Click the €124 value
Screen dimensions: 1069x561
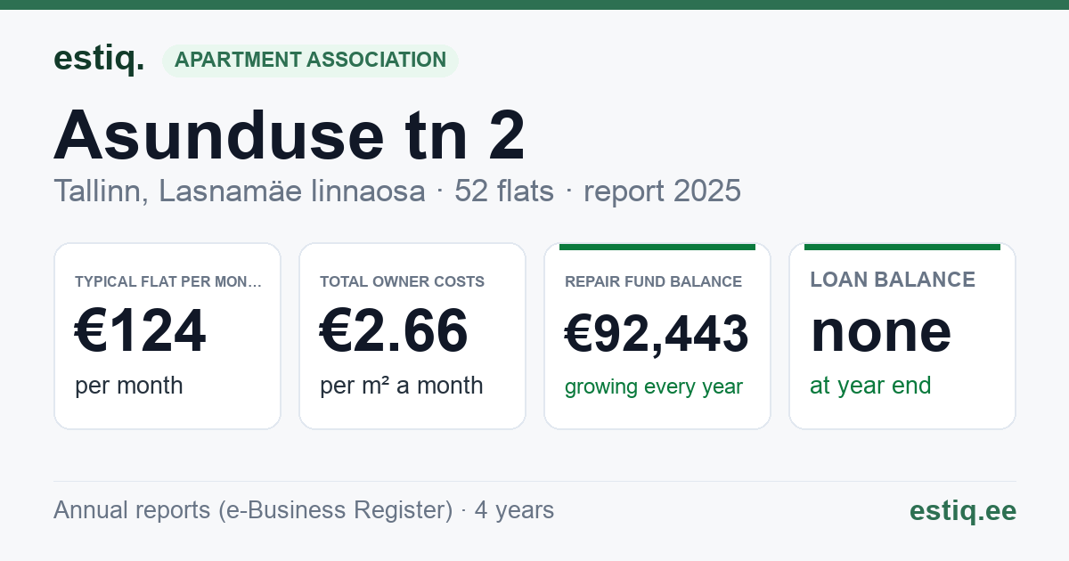[141, 331]
